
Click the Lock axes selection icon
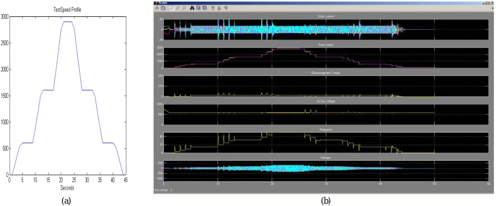(x=219, y=8)
